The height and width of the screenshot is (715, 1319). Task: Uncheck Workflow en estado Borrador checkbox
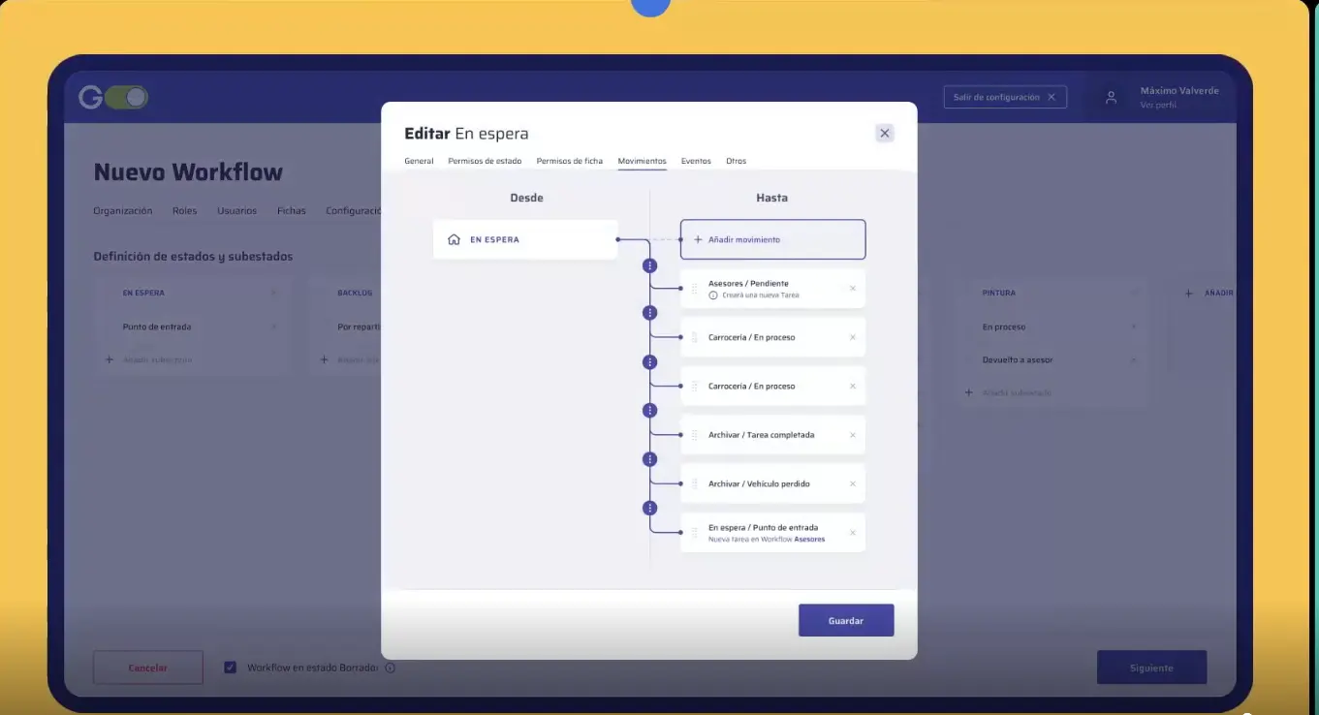230,668
